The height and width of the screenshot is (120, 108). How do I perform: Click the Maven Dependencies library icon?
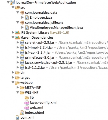point(17,38)
